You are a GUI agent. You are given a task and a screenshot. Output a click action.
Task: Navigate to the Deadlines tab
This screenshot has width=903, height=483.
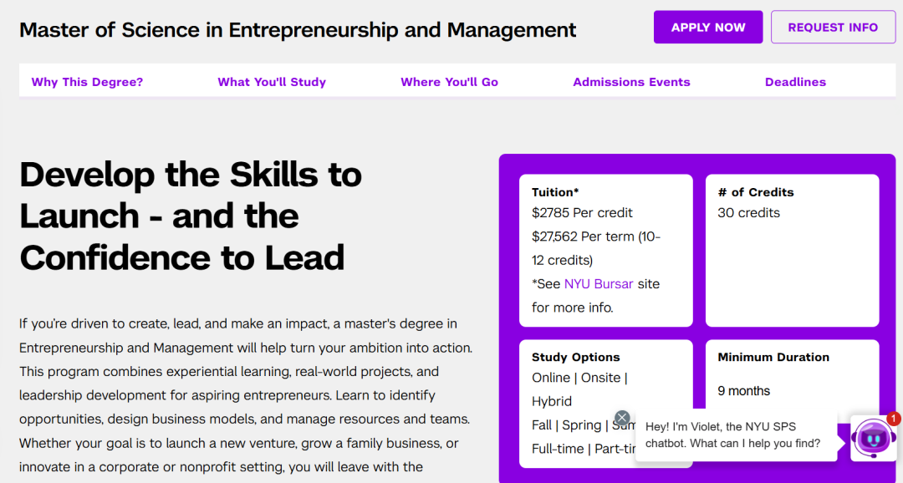pos(795,82)
